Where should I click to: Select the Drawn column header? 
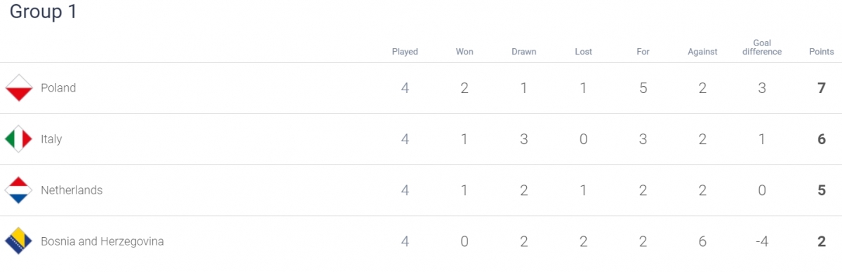tap(524, 52)
